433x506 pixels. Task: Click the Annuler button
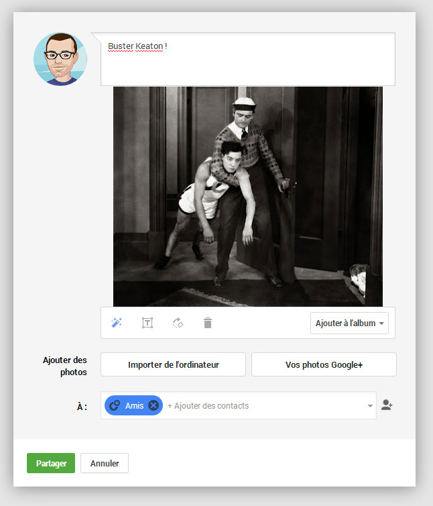coord(105,463)
